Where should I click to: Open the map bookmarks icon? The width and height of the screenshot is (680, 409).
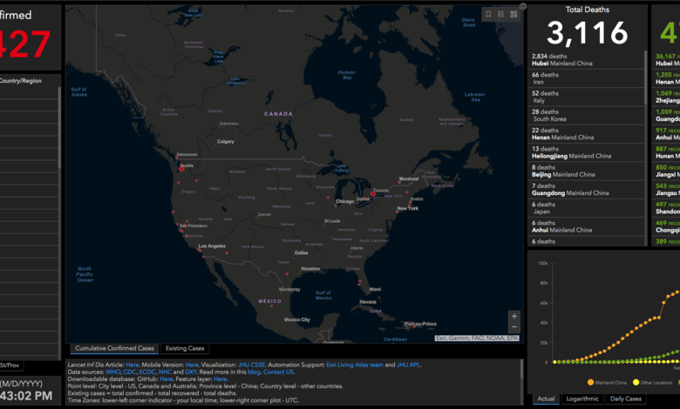488,14
